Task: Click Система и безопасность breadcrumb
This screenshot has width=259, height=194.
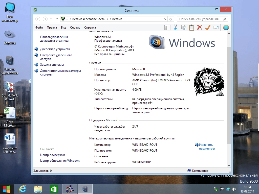Action: tap(87, 19)
